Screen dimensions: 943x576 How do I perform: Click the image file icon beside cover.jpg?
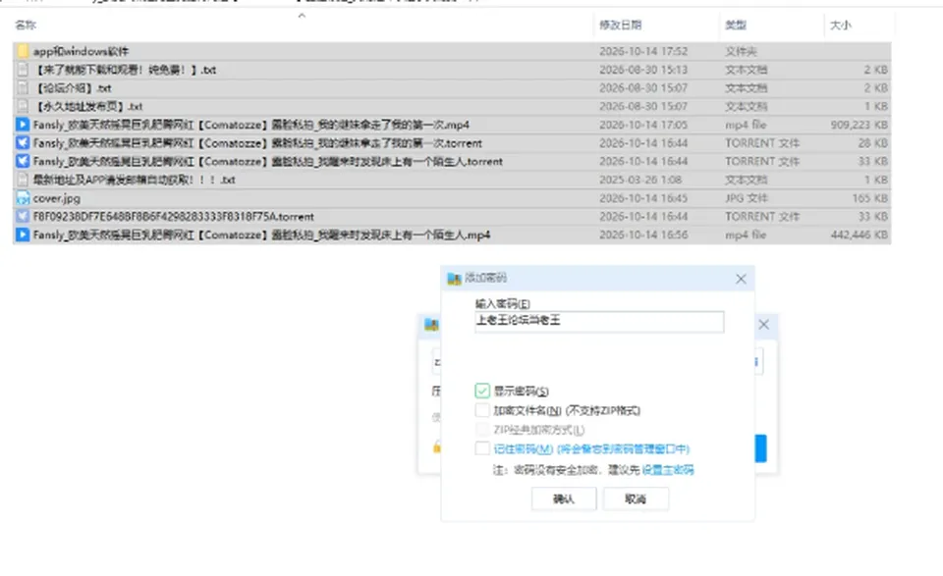click(x=23, y=197)
